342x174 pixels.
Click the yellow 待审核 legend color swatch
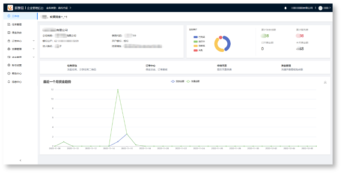pyautogui.click(x=196, y=46)
